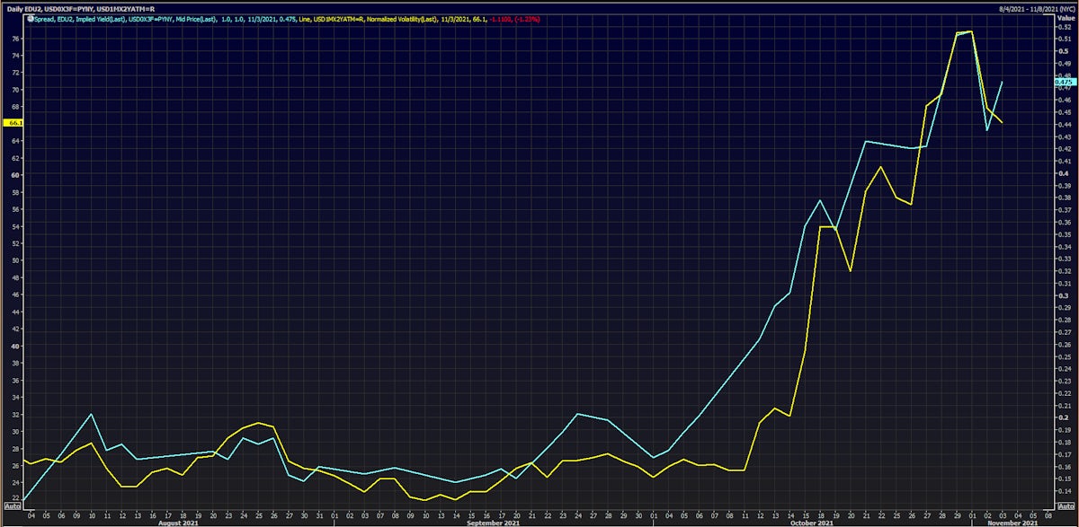Image resolution: width=1079 pixels, height=527 pixels.
Task: Click the cyan 0.475 value tag
Action: point(1063,82)
